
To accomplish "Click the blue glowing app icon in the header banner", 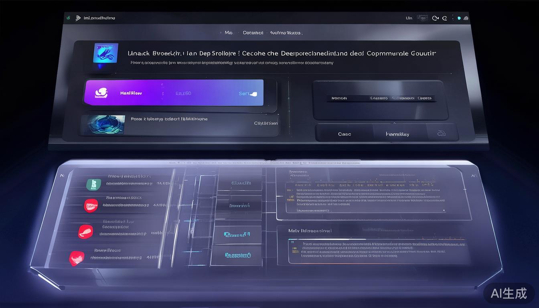I will point(105,53).
